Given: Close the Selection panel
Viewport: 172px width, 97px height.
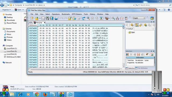Looking at the screenshot, I should [154, 51].
